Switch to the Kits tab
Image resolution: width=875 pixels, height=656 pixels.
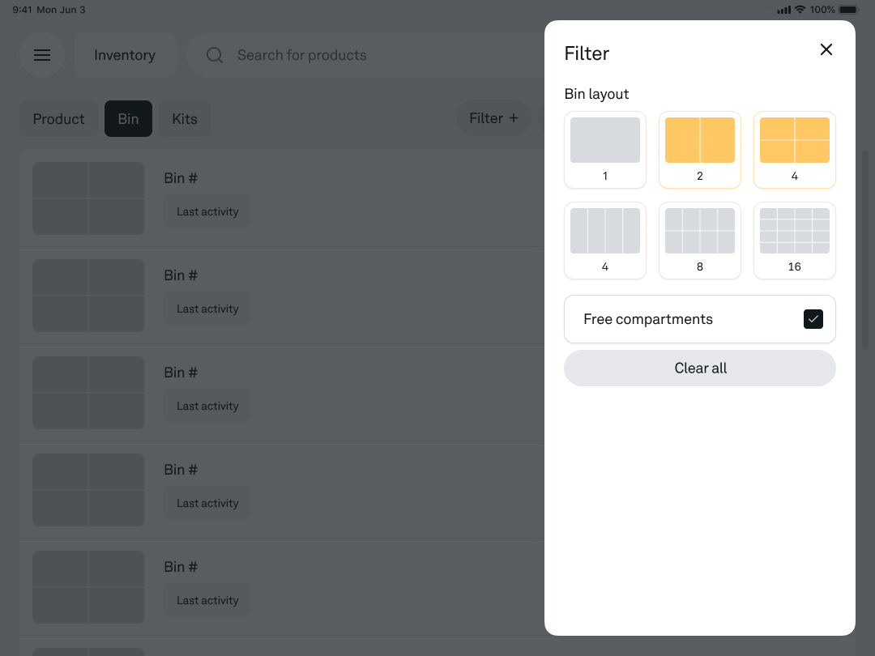point(185,119)
